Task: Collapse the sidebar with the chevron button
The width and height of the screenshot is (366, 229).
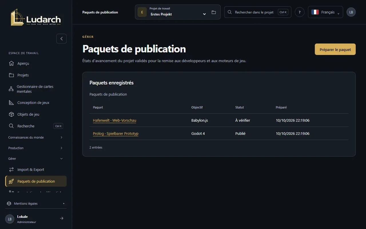Action: (x=61, y=39)
